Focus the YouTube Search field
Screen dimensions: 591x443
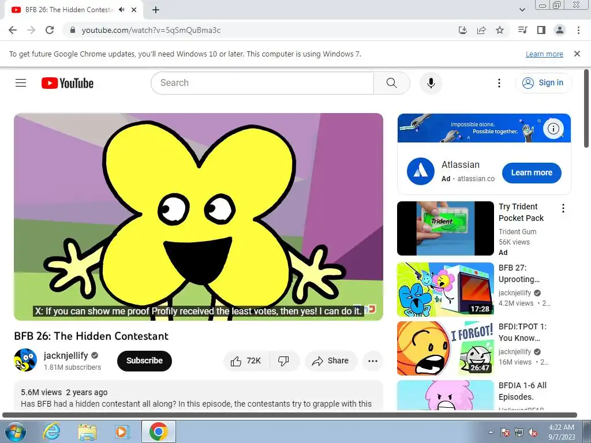[262, 83]
